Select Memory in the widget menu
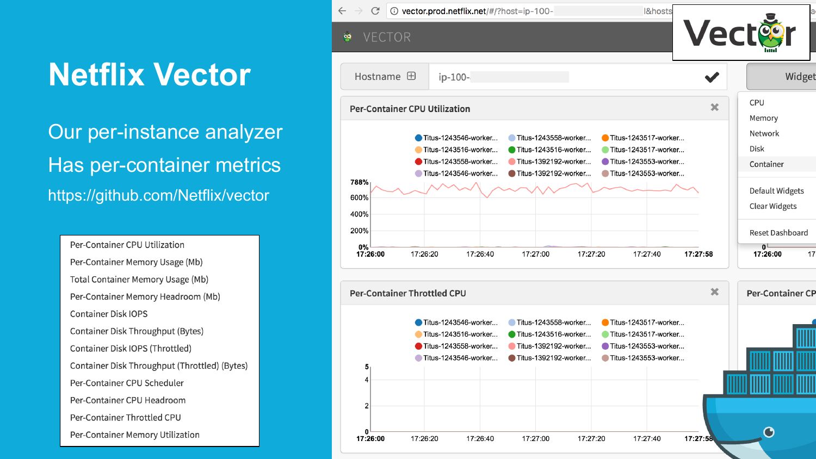The height and width of the screenshot is (459, 816). click(x=763, y=118)
